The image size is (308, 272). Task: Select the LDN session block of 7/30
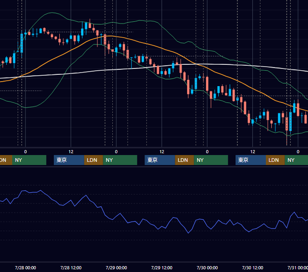275,160
